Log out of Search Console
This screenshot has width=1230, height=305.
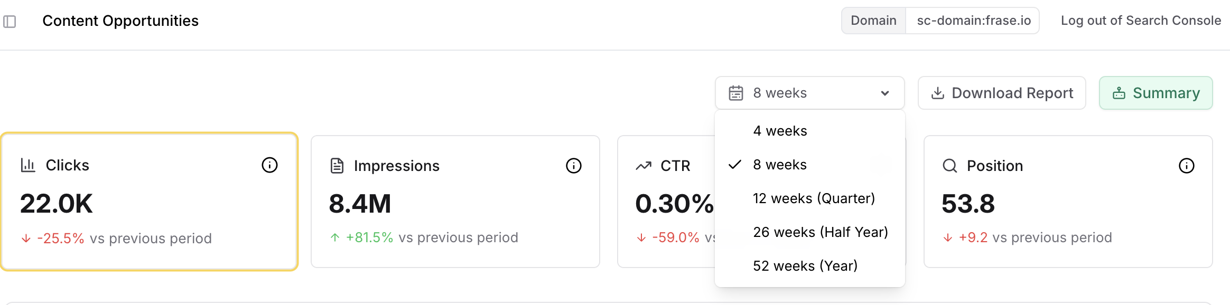1141,21
